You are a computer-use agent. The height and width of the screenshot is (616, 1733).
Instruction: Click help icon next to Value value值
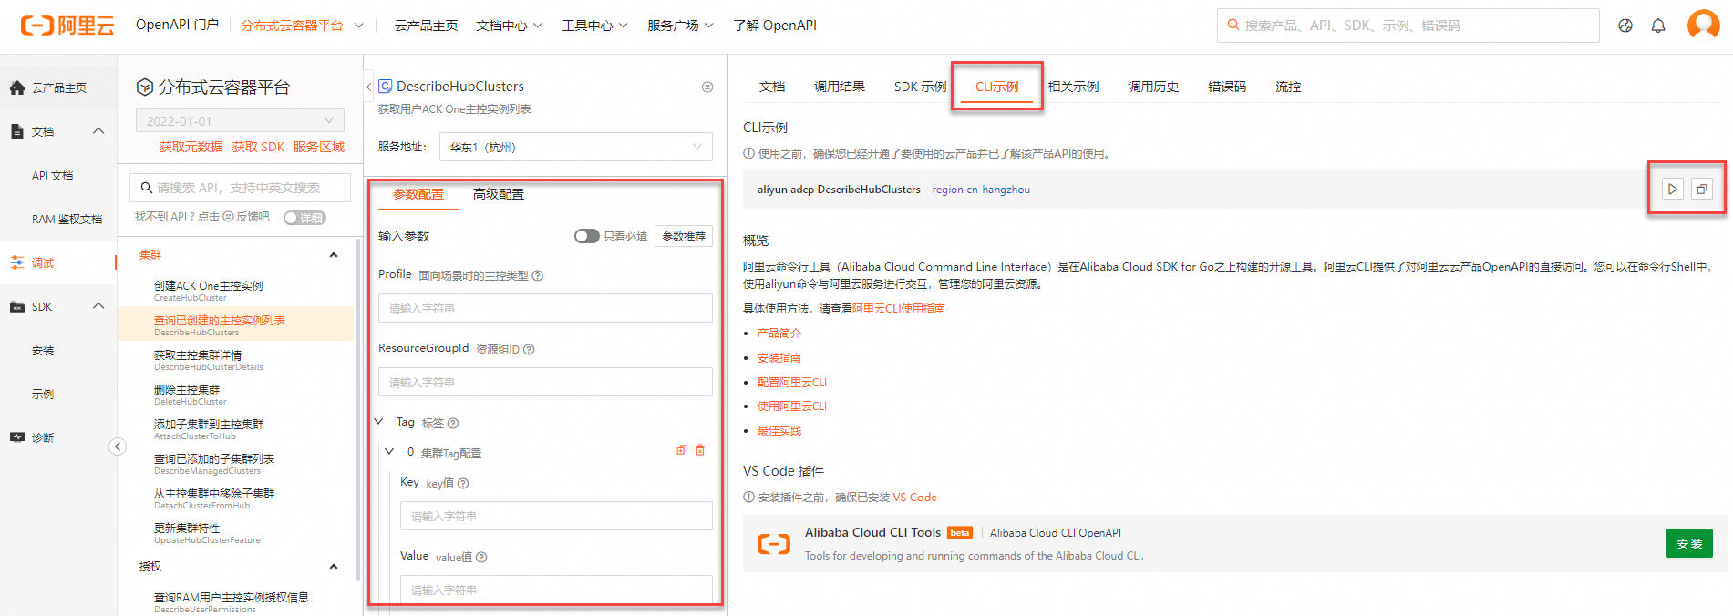(x=481, y=558)
